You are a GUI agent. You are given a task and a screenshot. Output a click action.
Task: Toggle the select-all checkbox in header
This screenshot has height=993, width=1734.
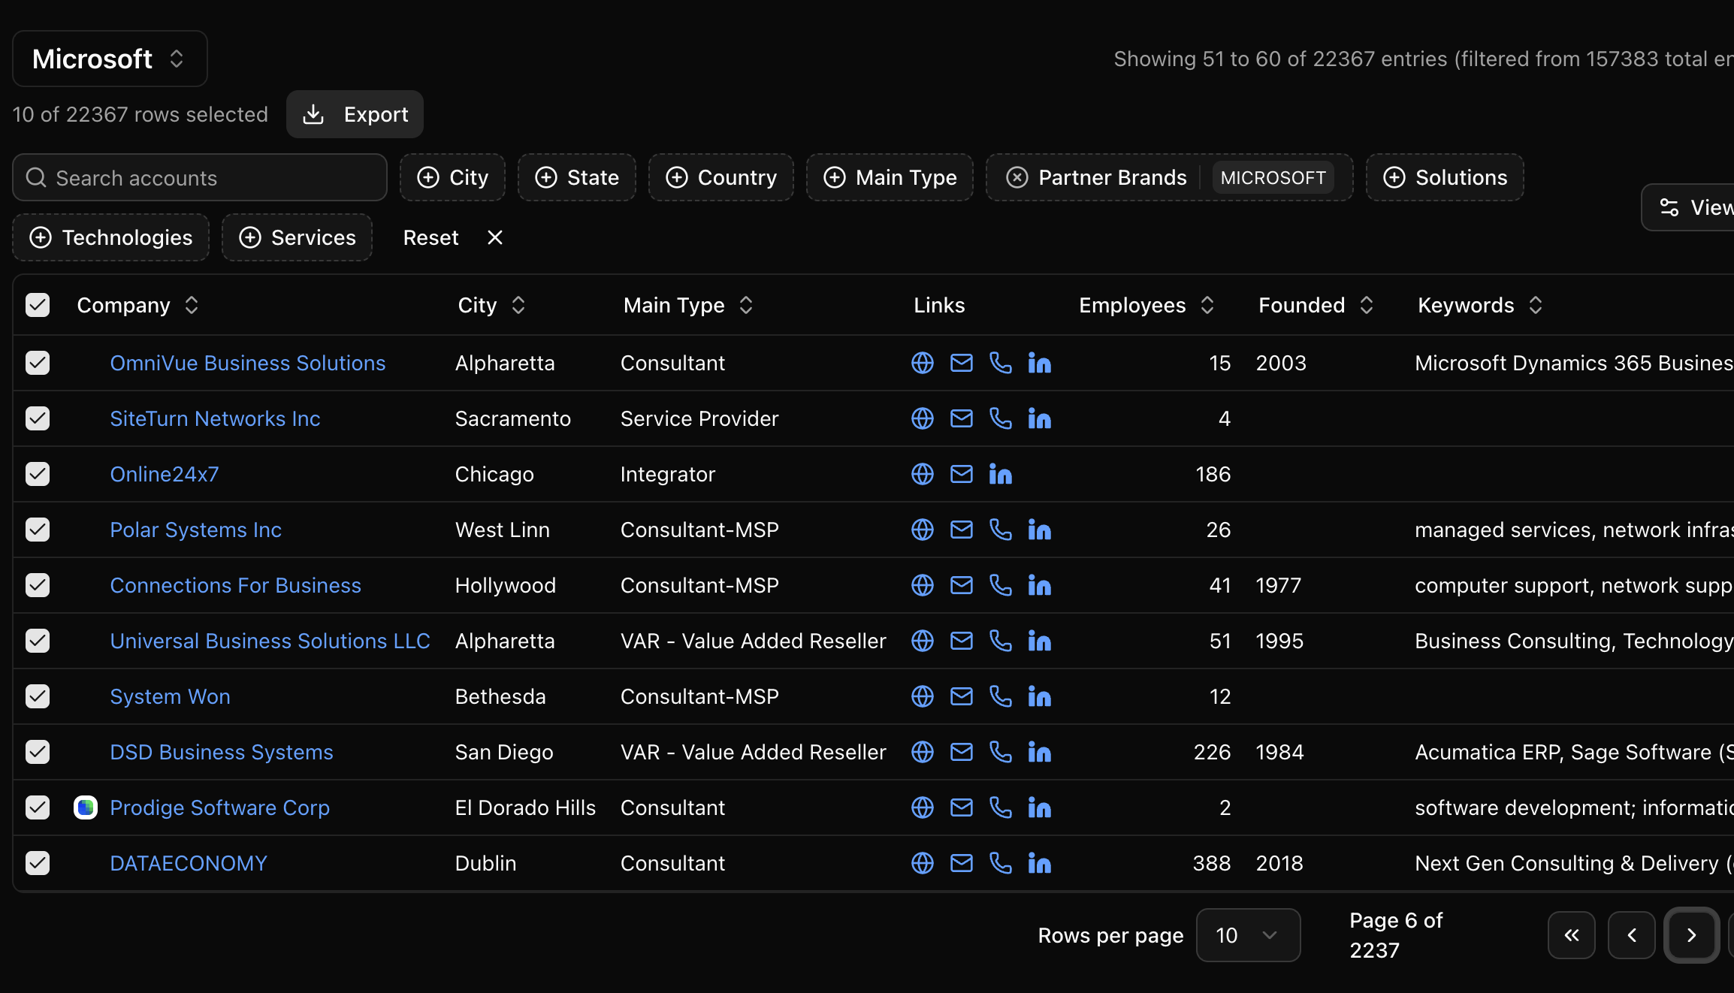[x=38, y=305]
